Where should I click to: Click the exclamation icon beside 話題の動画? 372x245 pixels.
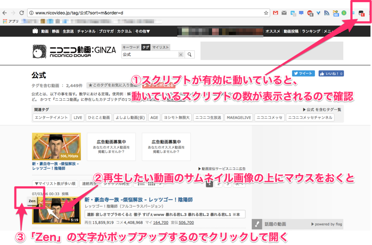[x=257, y=224]
